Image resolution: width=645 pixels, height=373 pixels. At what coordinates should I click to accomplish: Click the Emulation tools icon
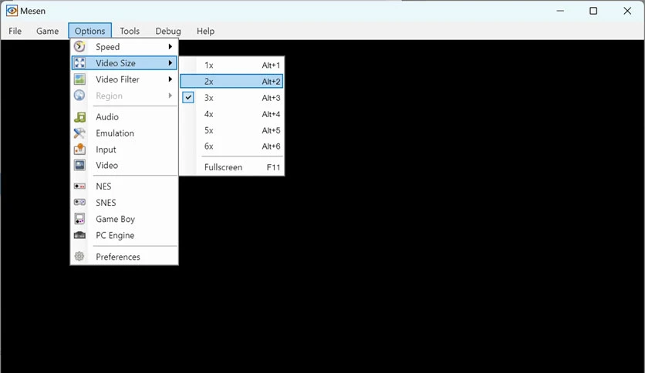(79, 133)
